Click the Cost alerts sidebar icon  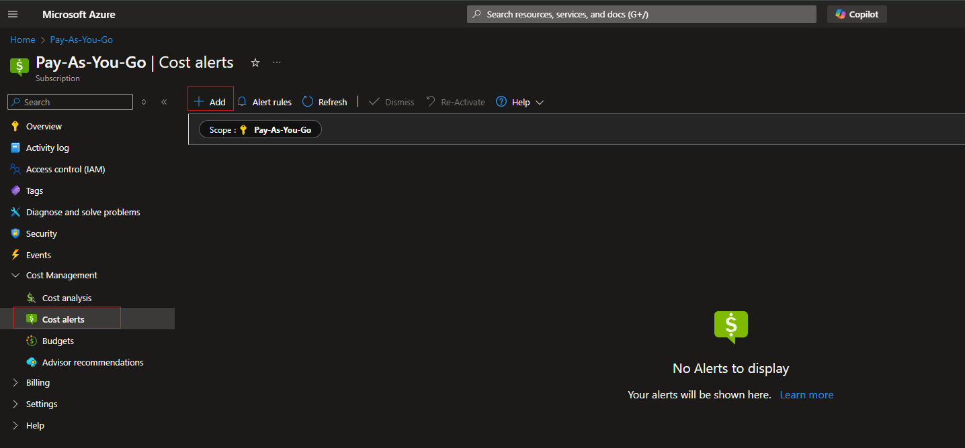pos(32,319)
